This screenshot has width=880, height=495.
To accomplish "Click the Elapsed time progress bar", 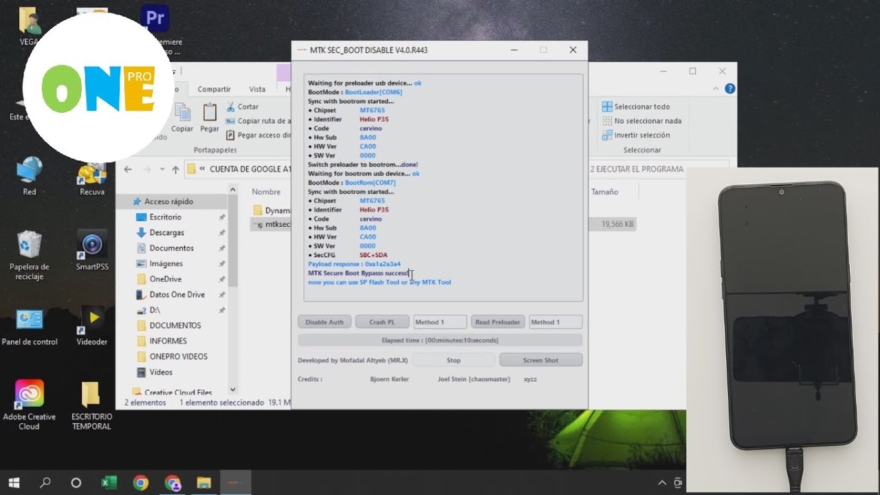I will point(440,340).
